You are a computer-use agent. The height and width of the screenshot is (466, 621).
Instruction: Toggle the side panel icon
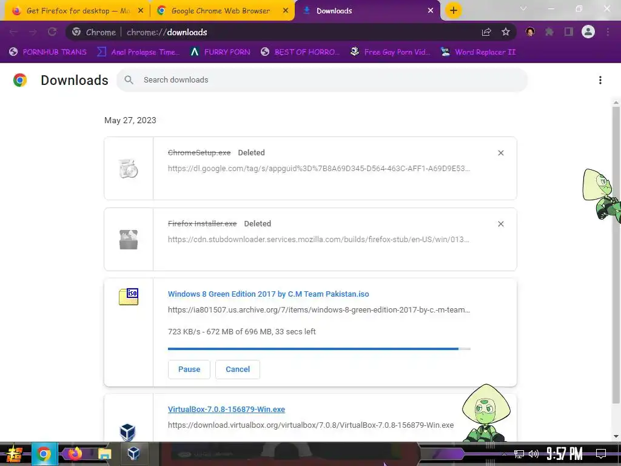click(x=569, y=32)
